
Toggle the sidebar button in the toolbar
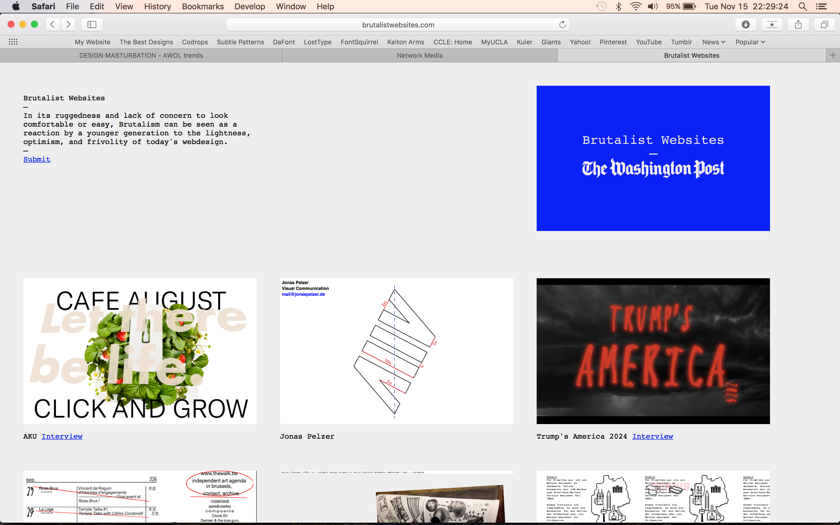click(x=92, y=24)
